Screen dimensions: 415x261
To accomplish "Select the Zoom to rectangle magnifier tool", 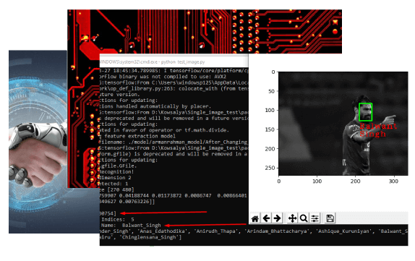I will tap(304, 218).
